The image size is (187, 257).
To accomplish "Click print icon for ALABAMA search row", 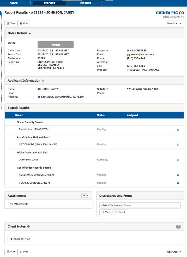I will pyautogui.click(x=178, y=175).
